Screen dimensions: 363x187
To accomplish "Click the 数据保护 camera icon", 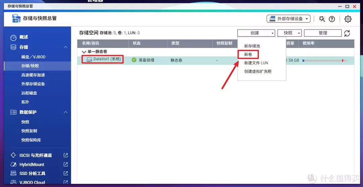I will coord(13,112).
